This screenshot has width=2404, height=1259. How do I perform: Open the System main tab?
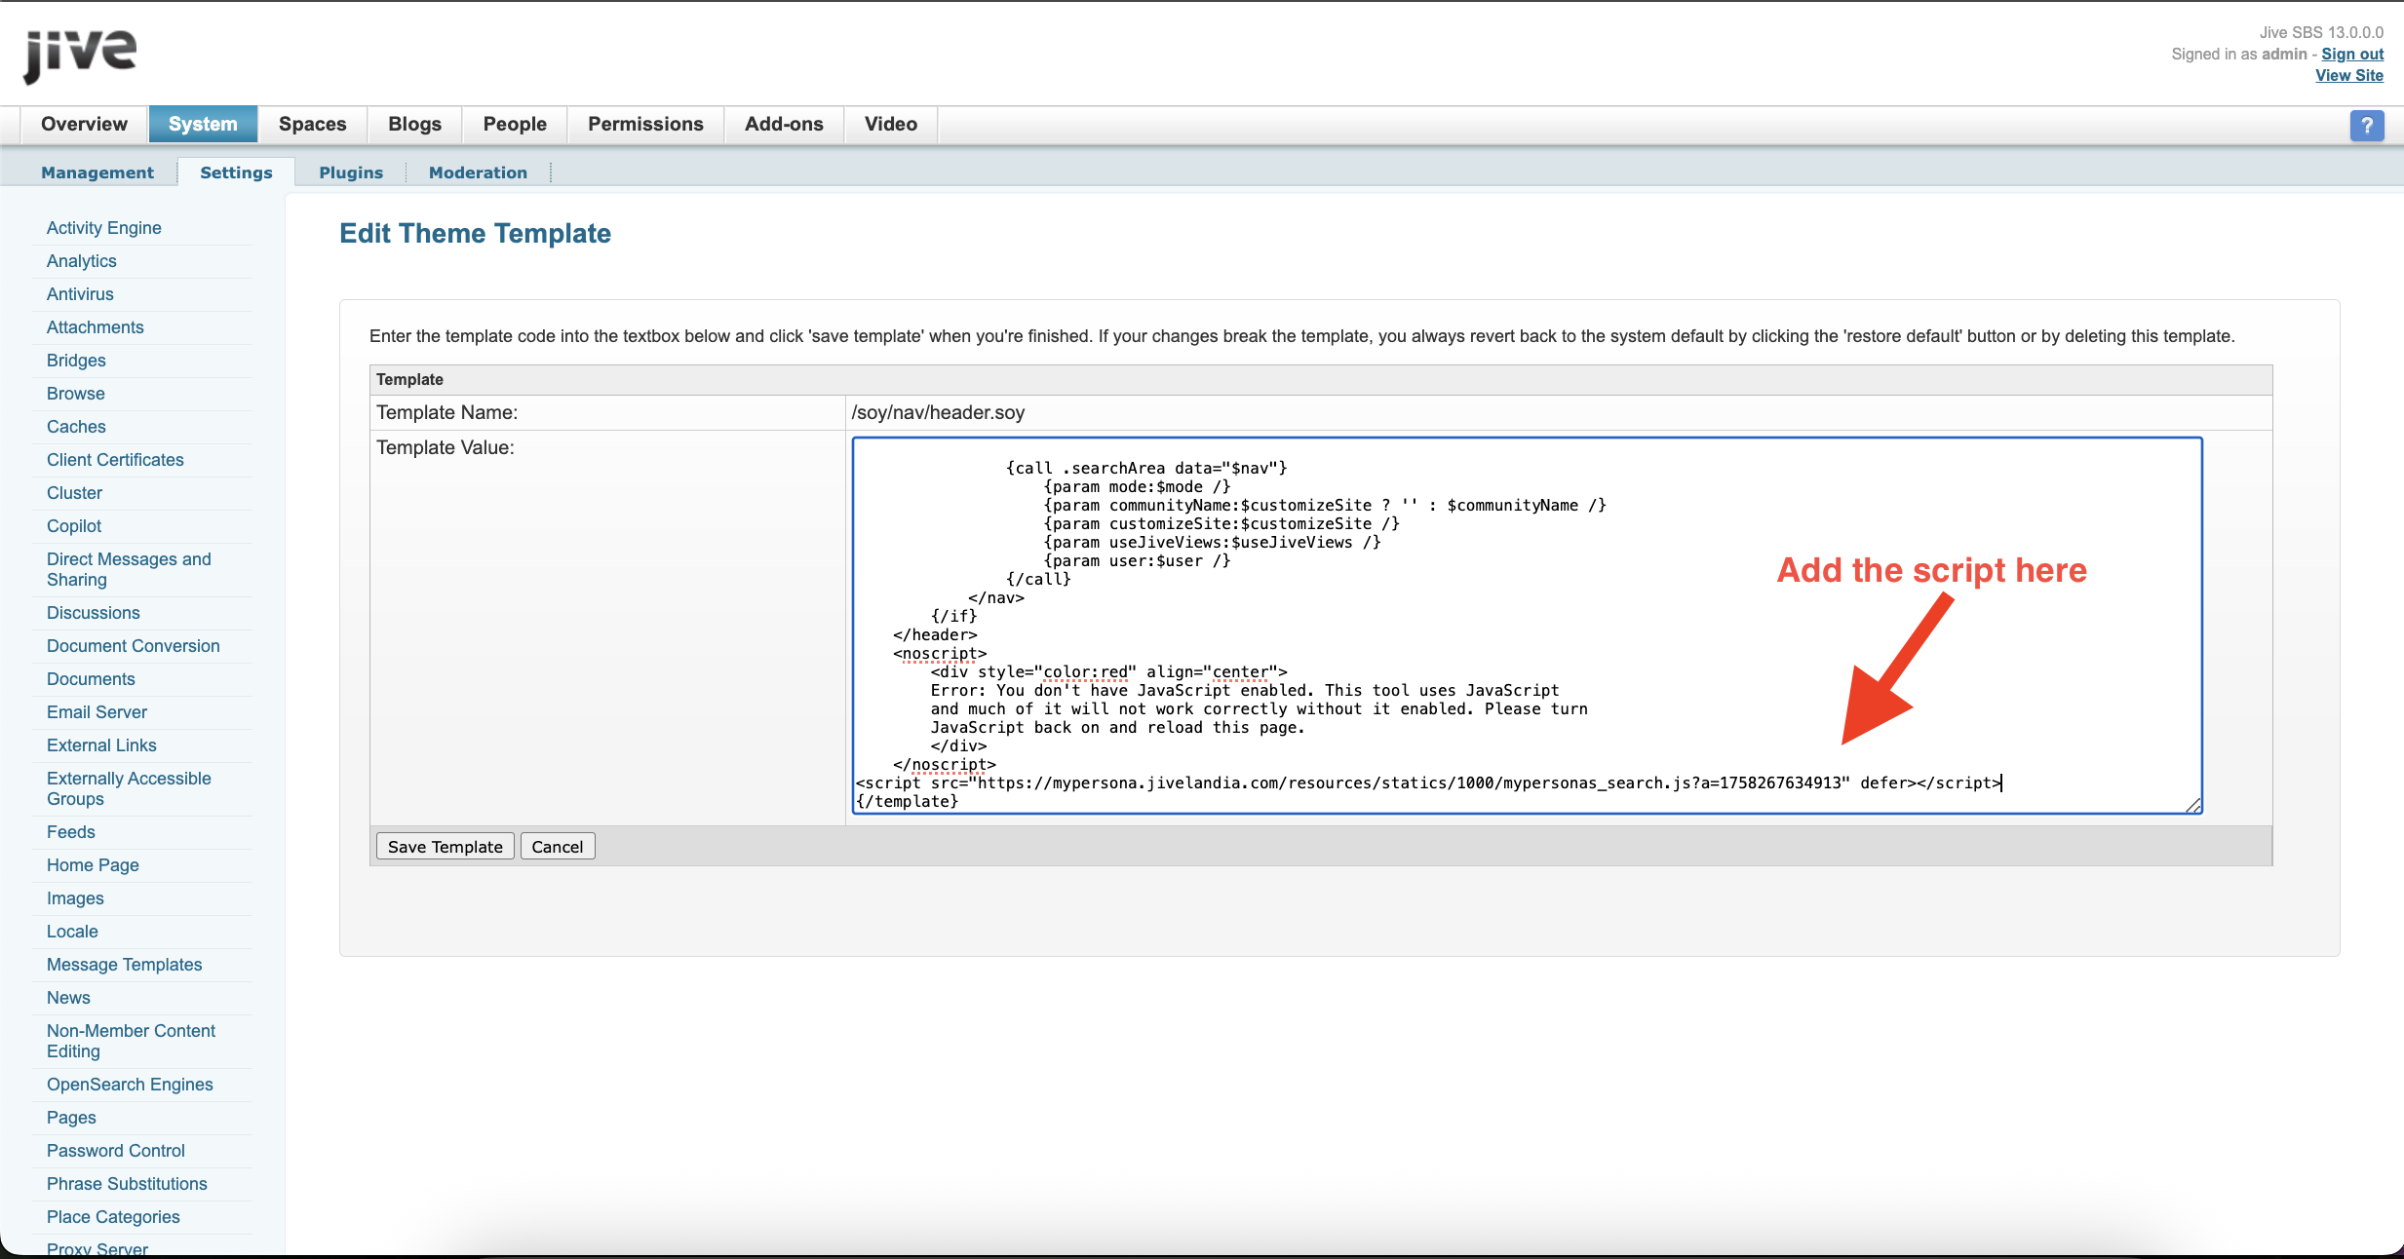[203, 124]
